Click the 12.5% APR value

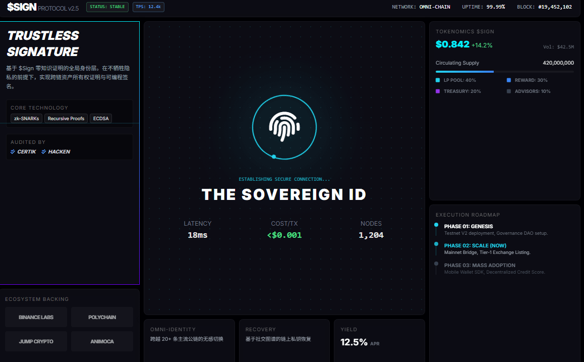354,342
